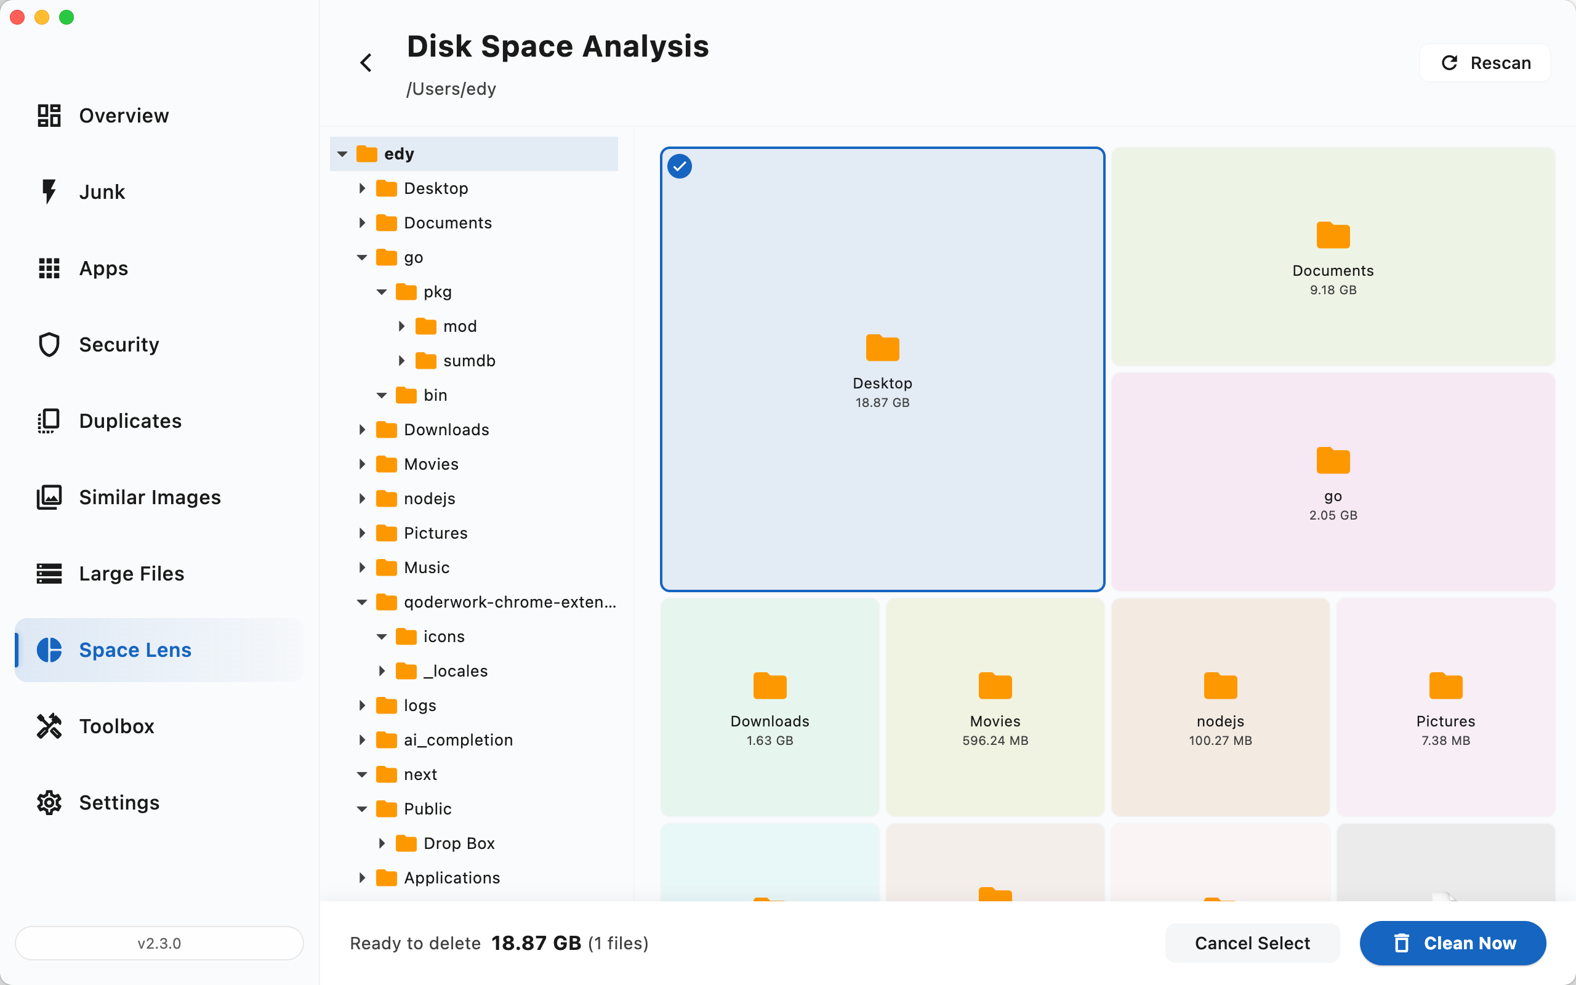The height and width of the screenshot is (985, 1576).
Task: Collapse the bin folder in tree
Action: click(x=382, y=395)
